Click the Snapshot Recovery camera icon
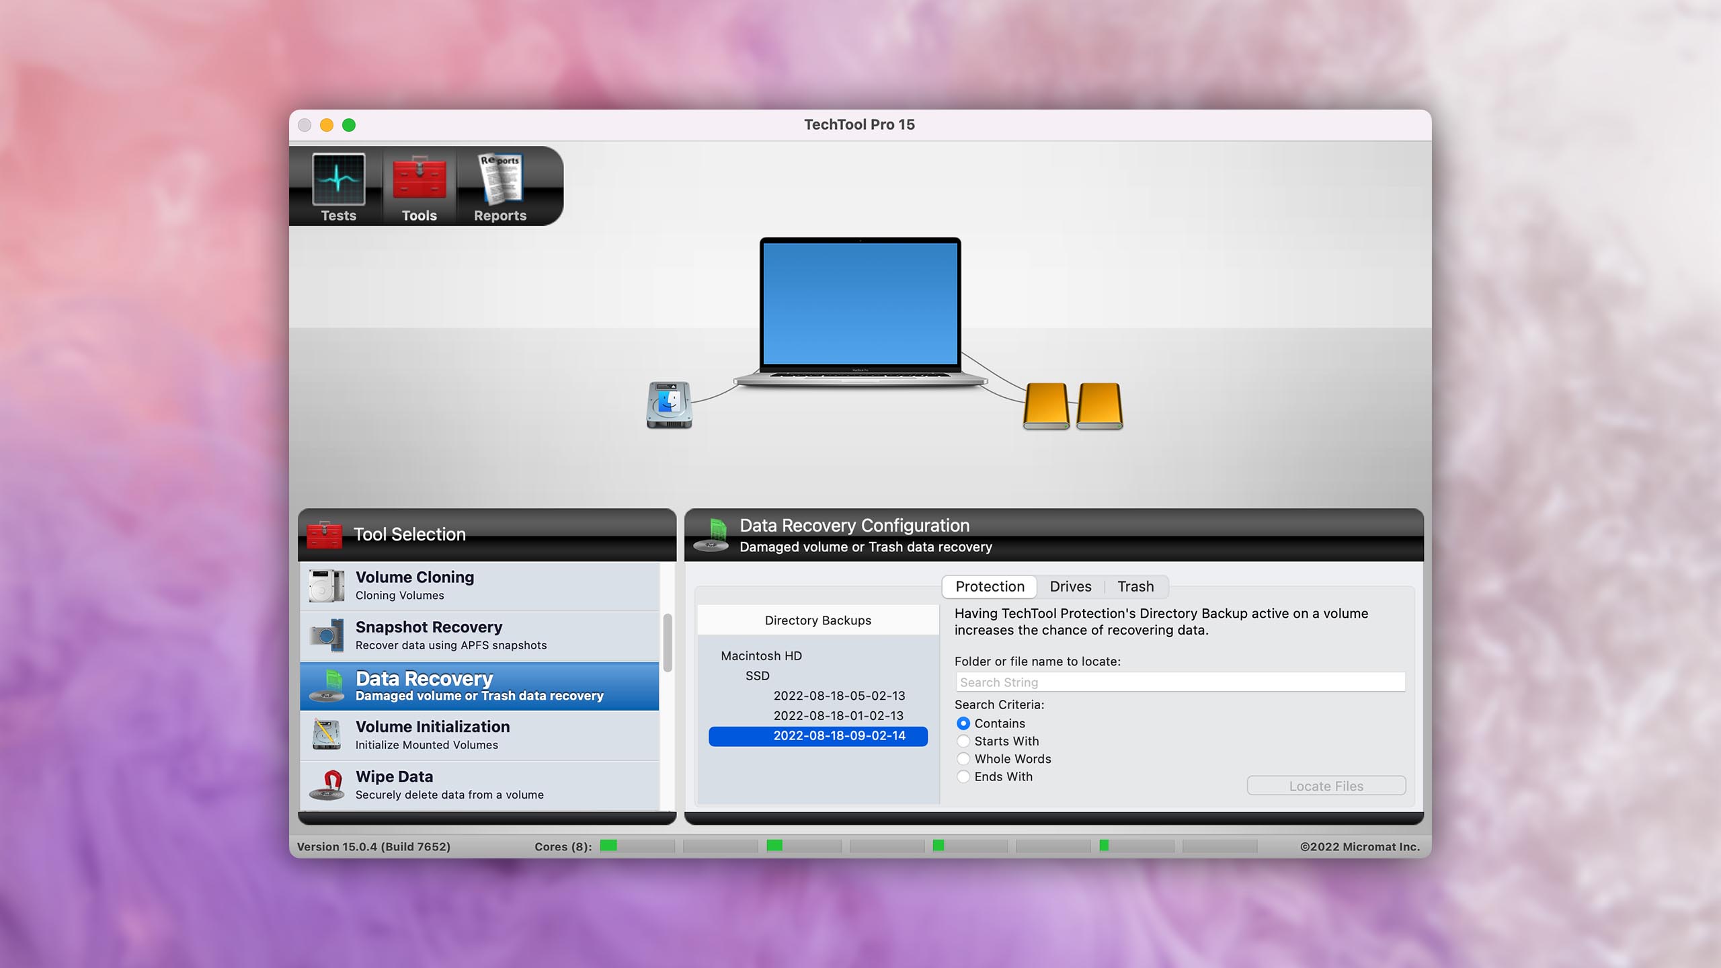Screen dimensions: 1721x968 pyautogui.click(x=327, y=635)
